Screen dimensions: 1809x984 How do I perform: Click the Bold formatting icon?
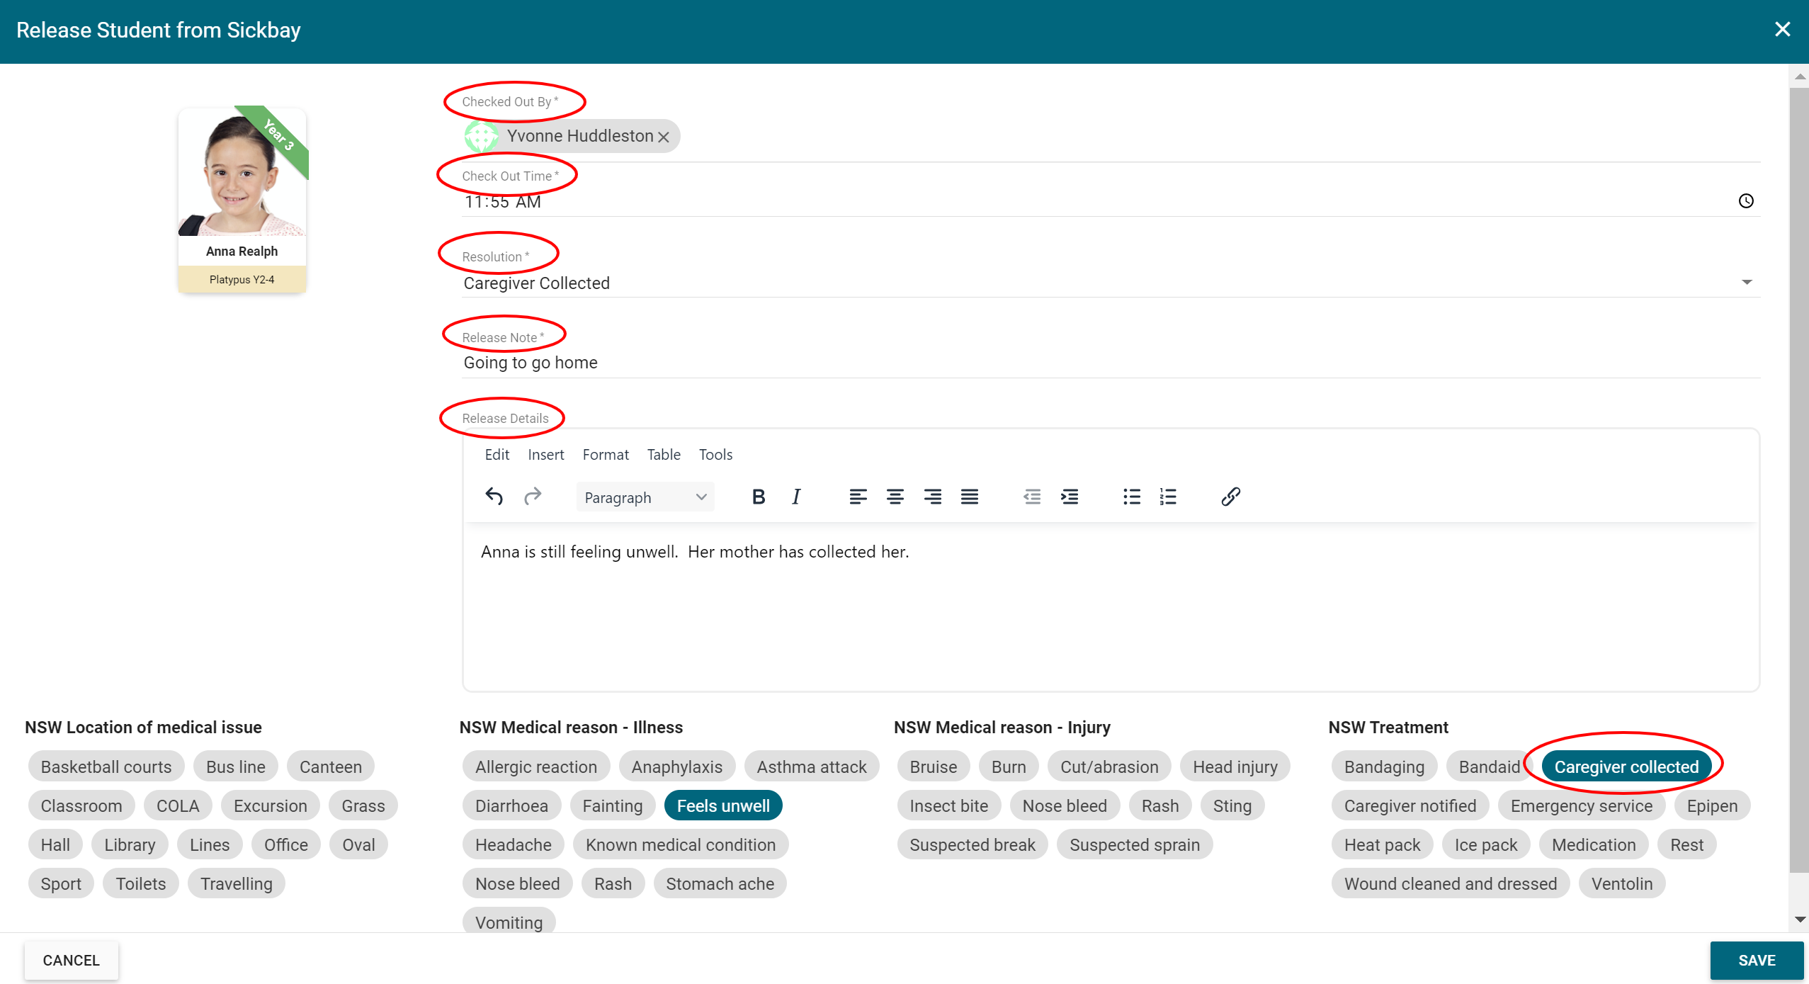758,497
